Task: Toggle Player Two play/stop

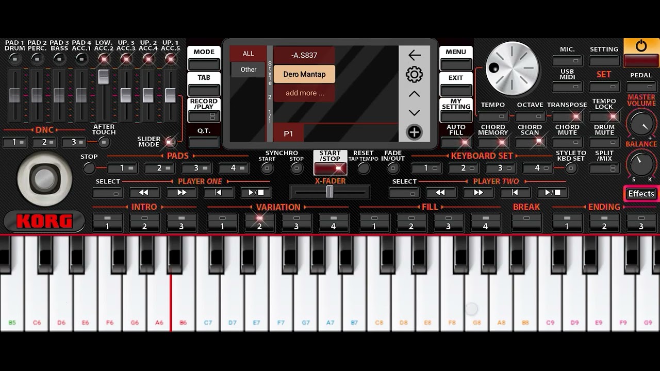Action: (552, 193)
